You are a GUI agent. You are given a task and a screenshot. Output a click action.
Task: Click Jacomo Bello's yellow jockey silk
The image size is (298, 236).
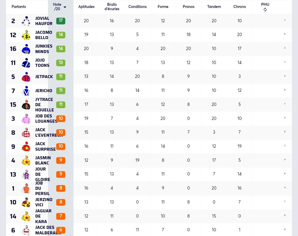tap(26, 35)
